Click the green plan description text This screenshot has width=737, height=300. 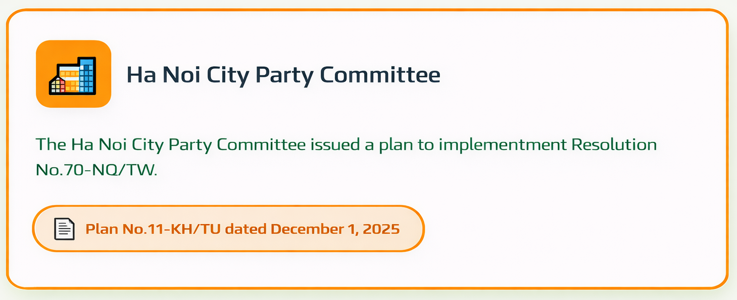[x=346, y=145]
